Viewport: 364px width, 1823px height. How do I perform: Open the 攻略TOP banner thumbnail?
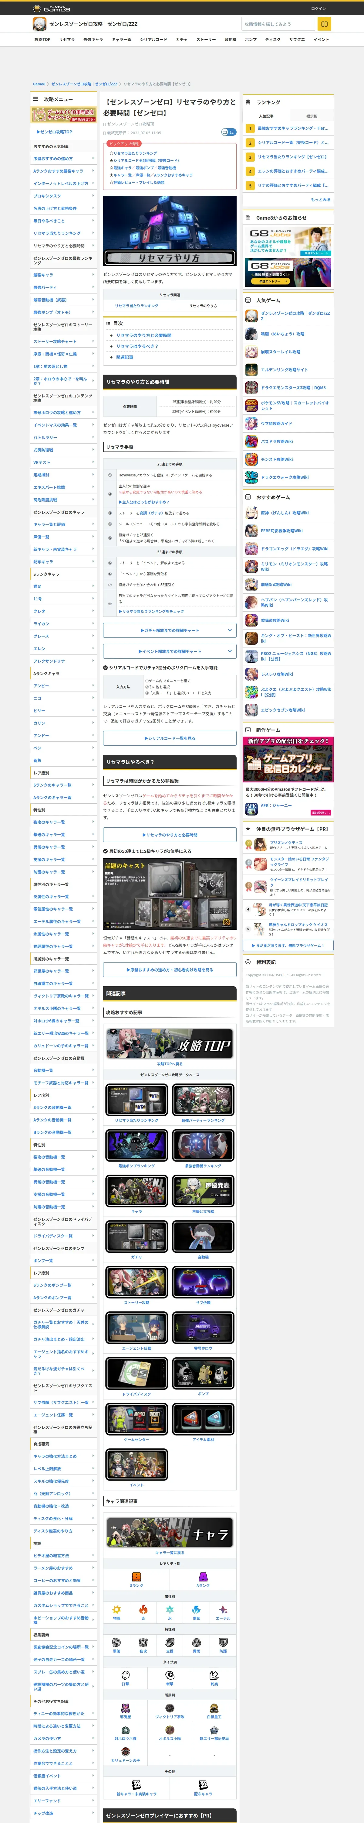tap(170, 1044)
